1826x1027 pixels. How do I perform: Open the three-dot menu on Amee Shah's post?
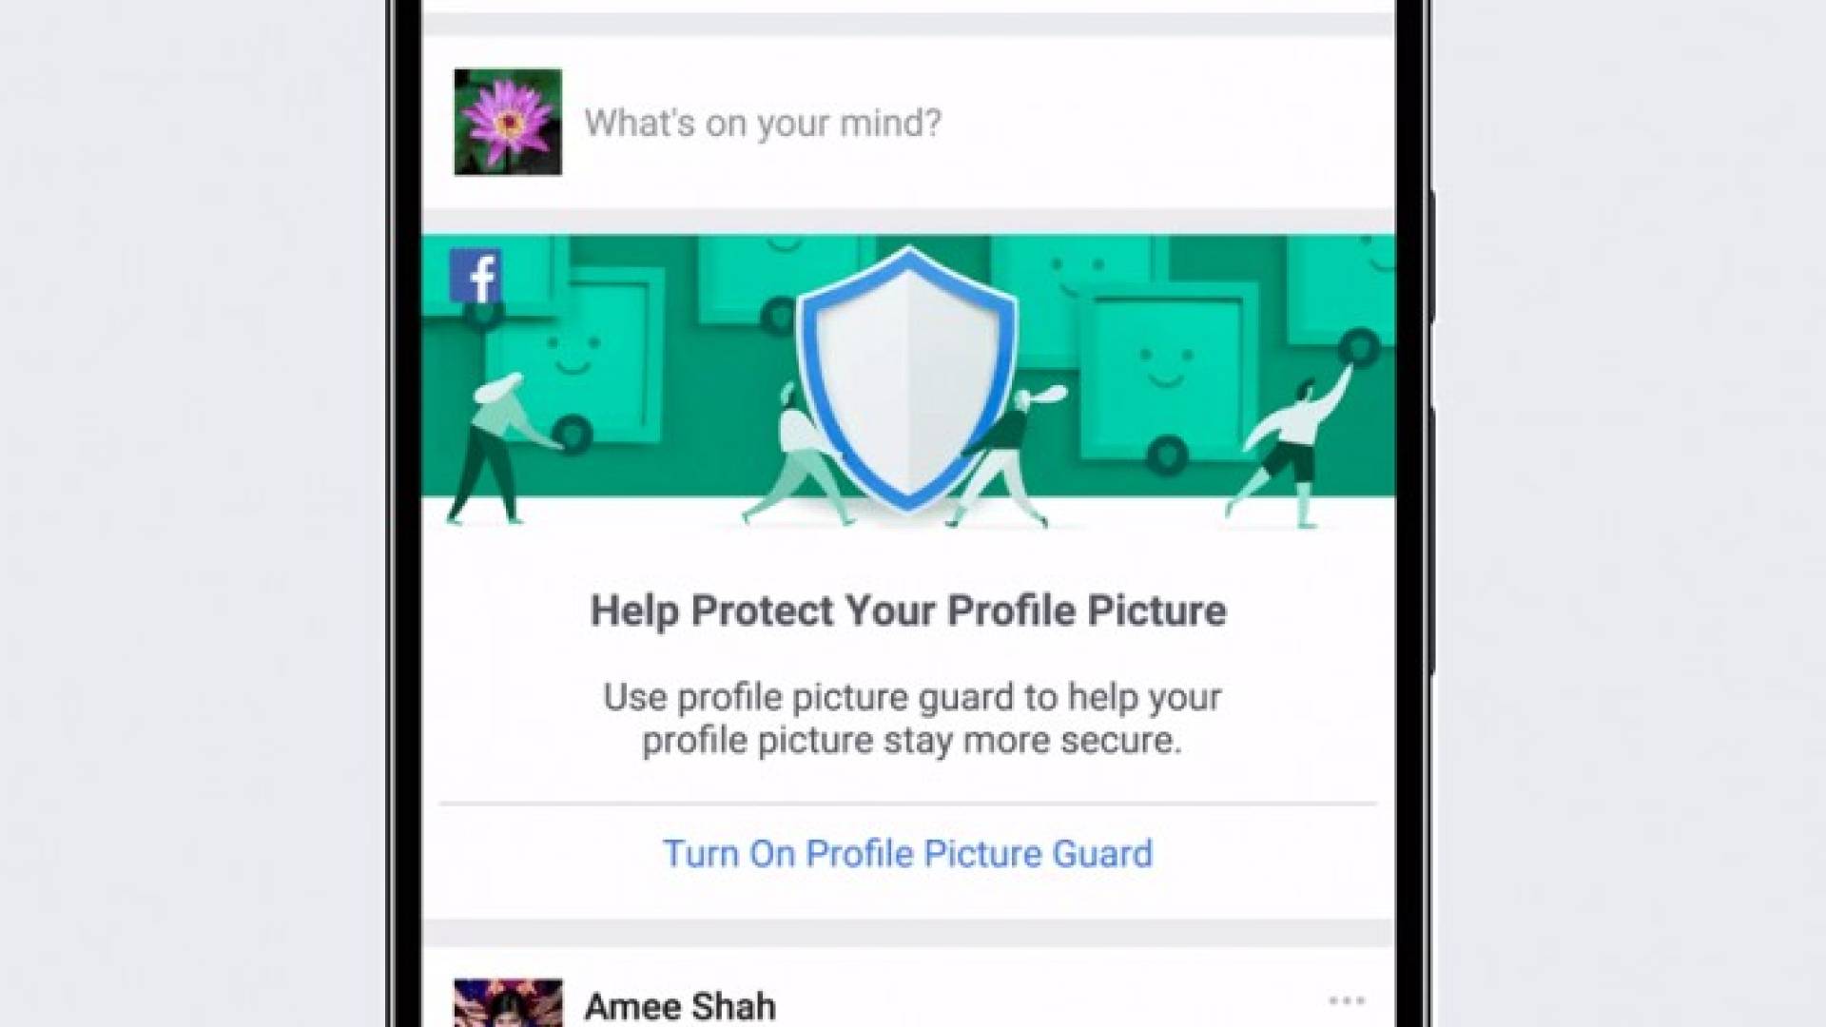(x=1347, y=1000)
